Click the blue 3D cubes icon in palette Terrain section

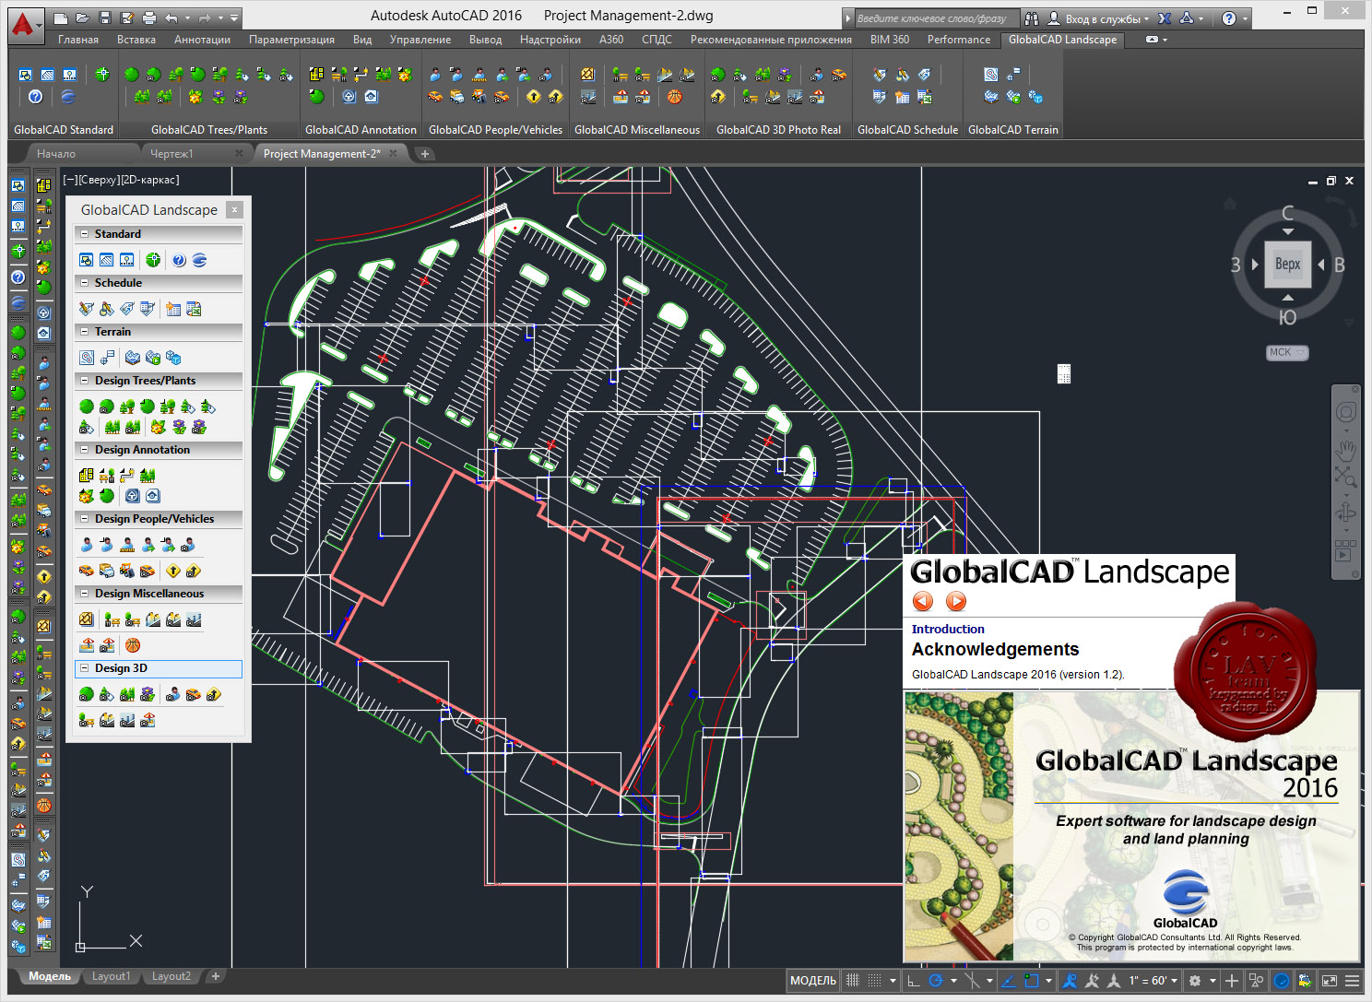pos(173,358)
